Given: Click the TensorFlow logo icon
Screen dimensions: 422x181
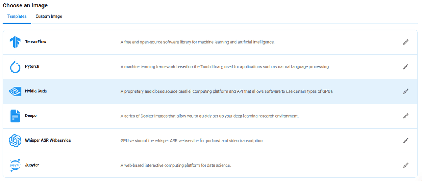Looking at the screenshot, I should (x=15, y=42).
